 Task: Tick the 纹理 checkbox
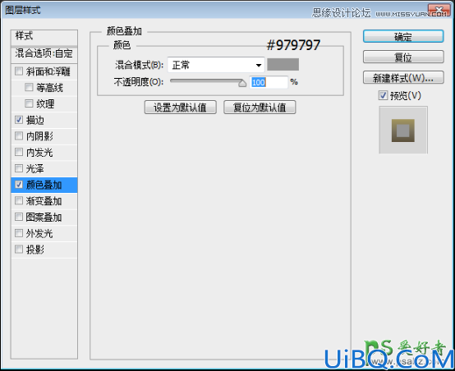pyautogui.click(x=29, y=103)
